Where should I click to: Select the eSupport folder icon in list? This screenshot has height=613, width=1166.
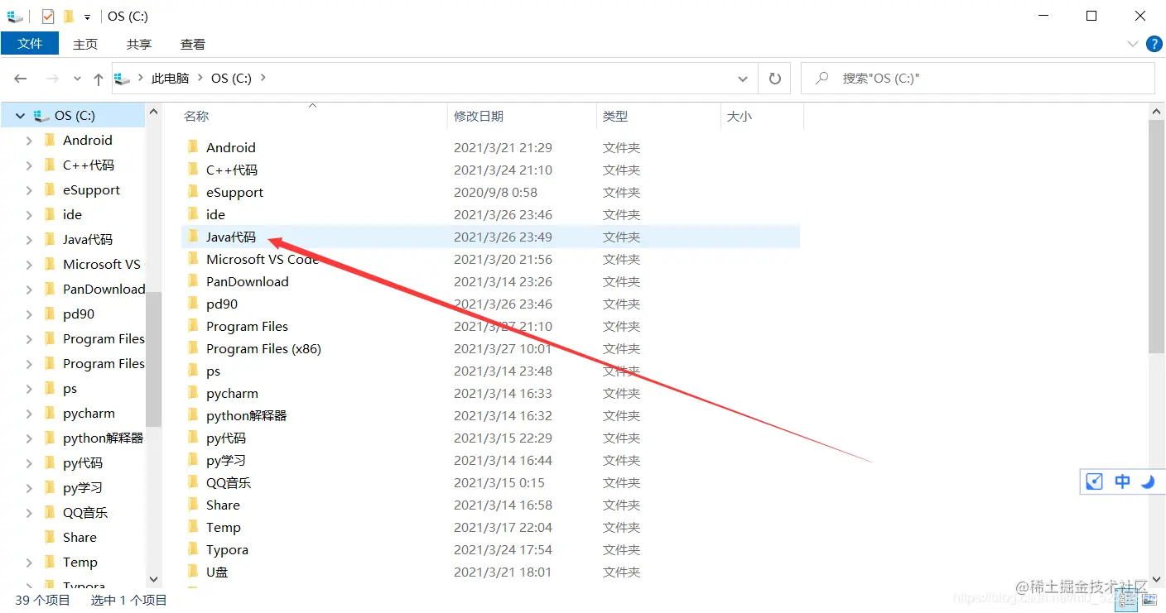[x=193, y=192]
